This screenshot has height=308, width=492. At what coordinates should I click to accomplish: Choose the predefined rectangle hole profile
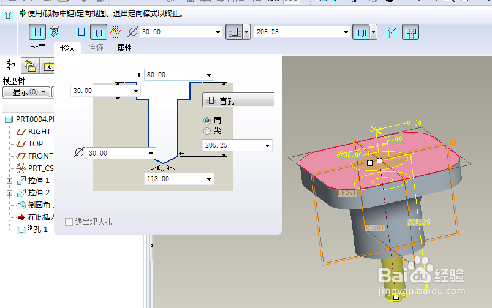(81, 32)
